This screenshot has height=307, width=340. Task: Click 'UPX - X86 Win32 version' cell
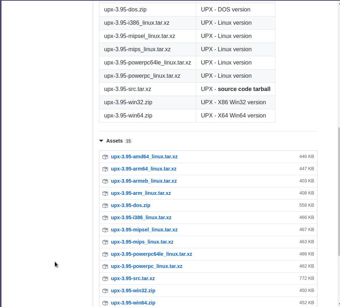[x=236, y=102]
